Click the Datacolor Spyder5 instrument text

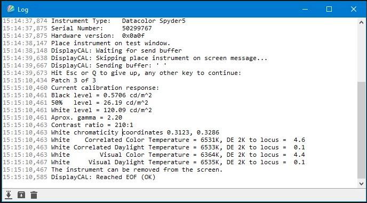154,21
